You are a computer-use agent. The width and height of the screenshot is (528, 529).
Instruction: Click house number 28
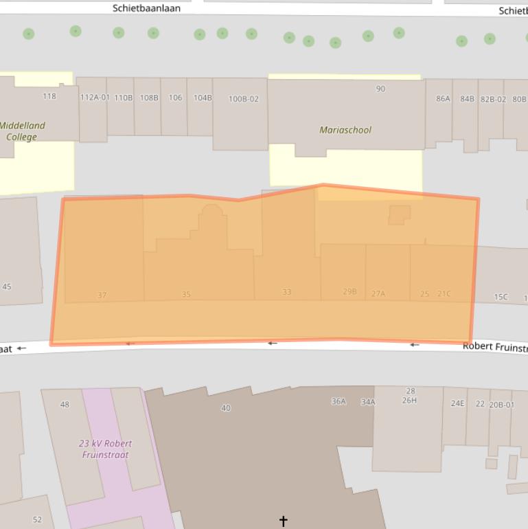click(411, 391)
